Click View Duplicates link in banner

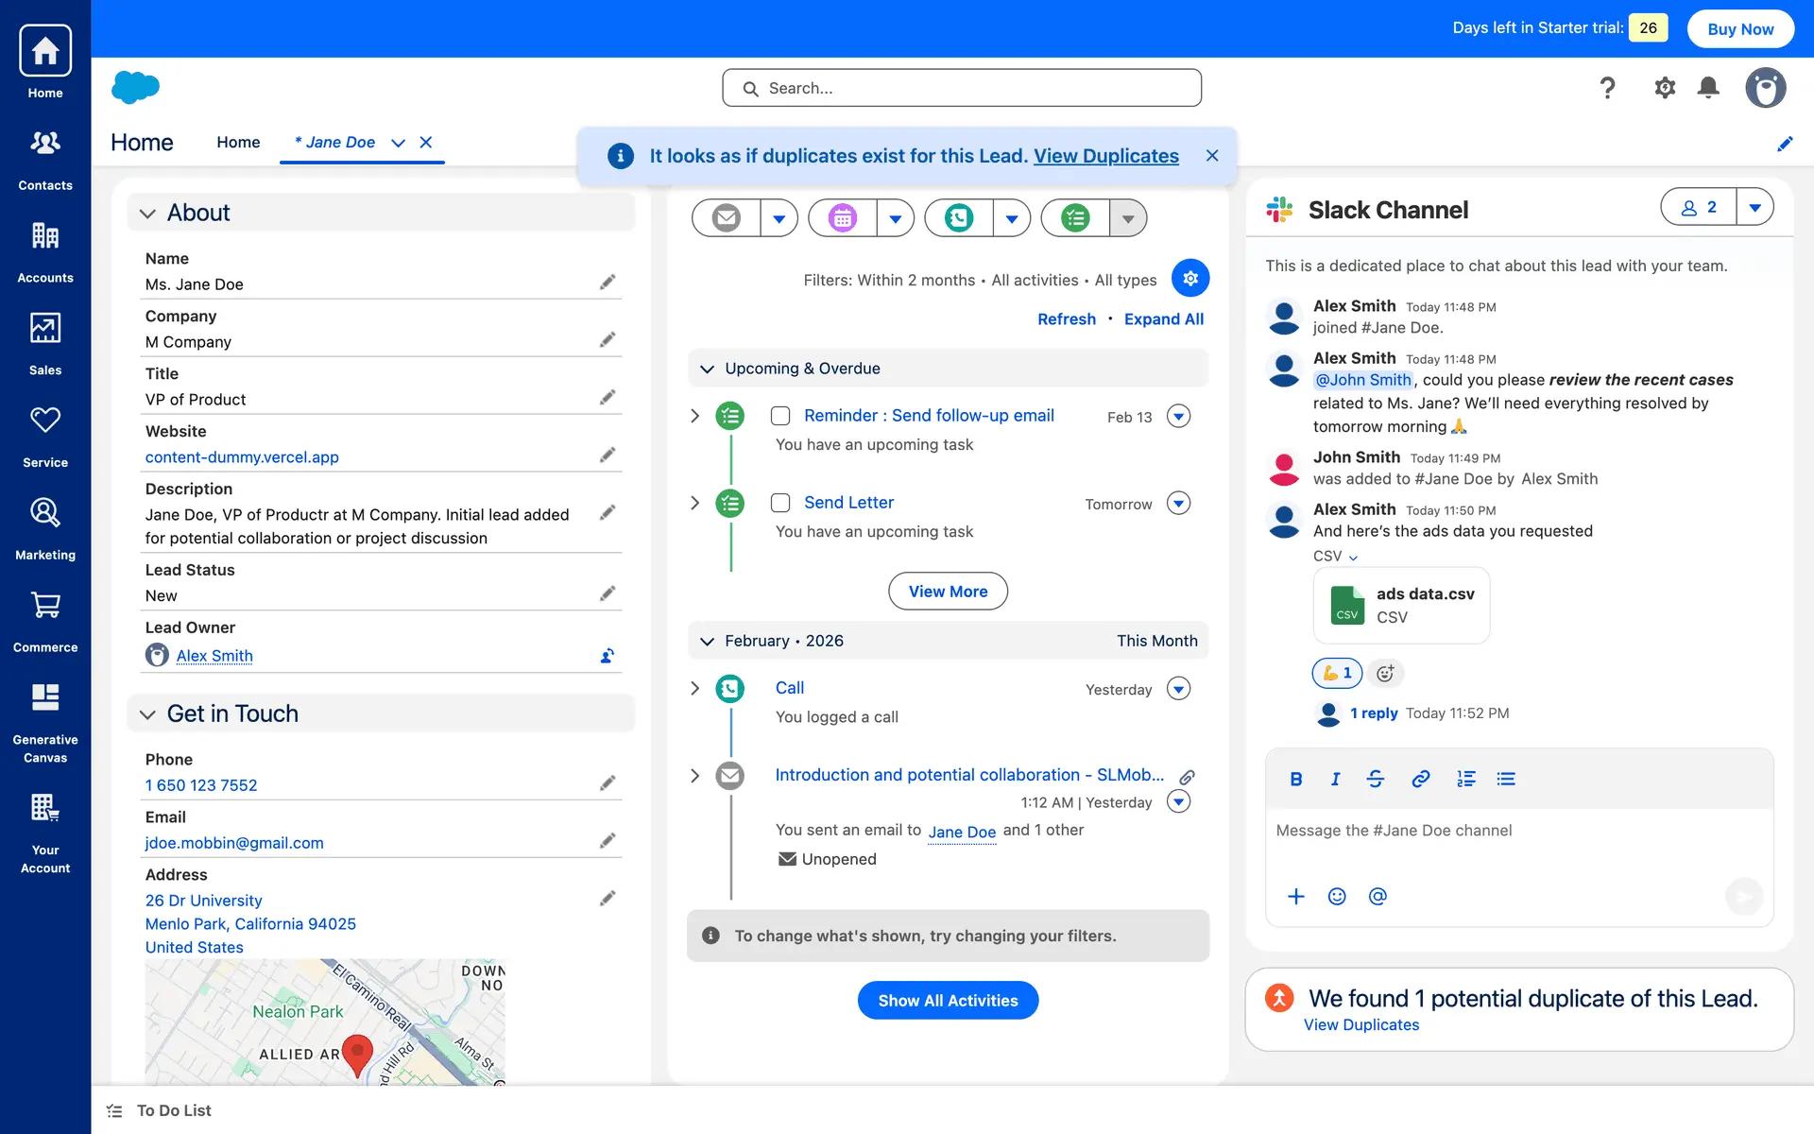coord(1105,156)
